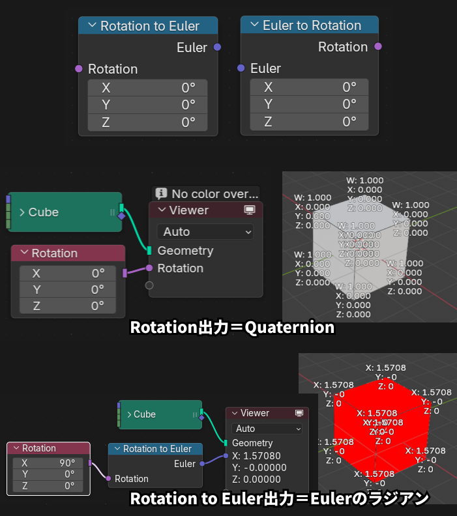Click the No color over... warning label
457x516 pixels.
[214, 193]
